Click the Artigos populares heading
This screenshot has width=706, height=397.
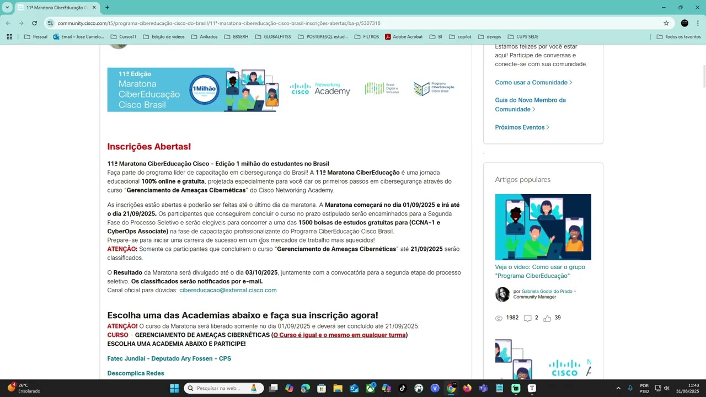[x=523, y=179]
